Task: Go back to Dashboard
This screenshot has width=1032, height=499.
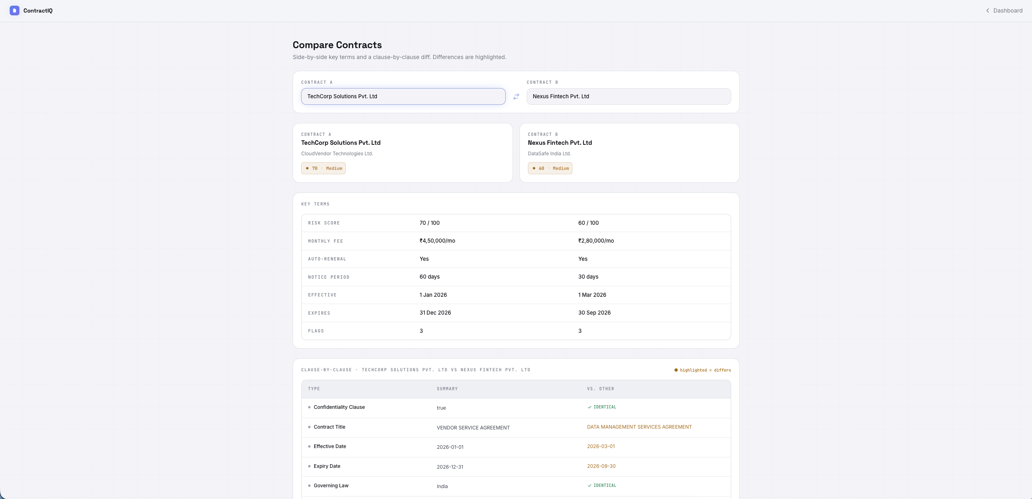Action: (x=1004, y=11)
